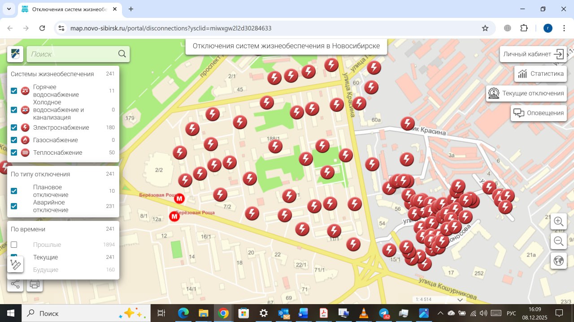Toggle the Теплоснабжение checkbox
The height and width of the screenshot is (322, 574).
pos(14,153)
